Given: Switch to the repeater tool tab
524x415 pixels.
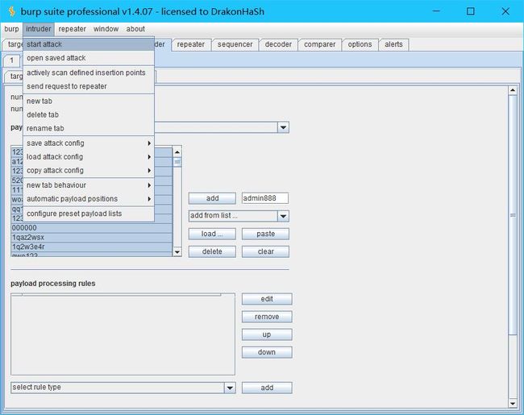Looking at the screenshot, I should point(191,44).
